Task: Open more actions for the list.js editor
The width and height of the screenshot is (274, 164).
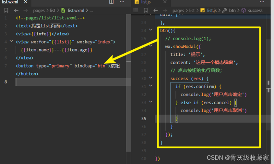Action: coord(262,2)
